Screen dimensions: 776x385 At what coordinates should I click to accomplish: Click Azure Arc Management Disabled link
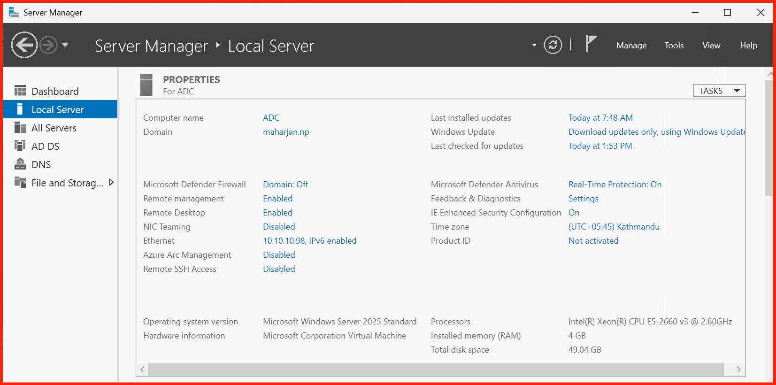click(279, 255)
